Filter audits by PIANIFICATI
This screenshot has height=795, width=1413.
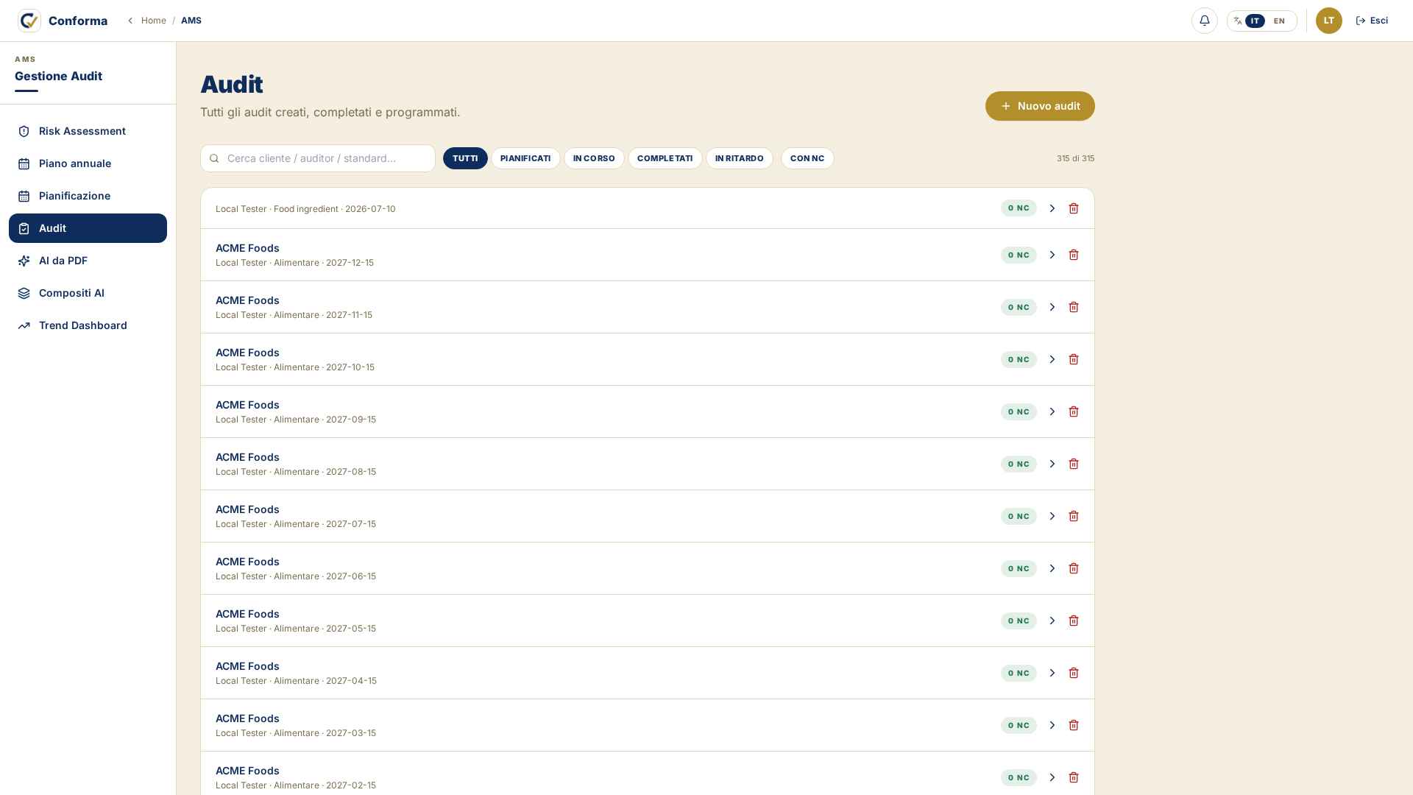(x=525, y=158)
